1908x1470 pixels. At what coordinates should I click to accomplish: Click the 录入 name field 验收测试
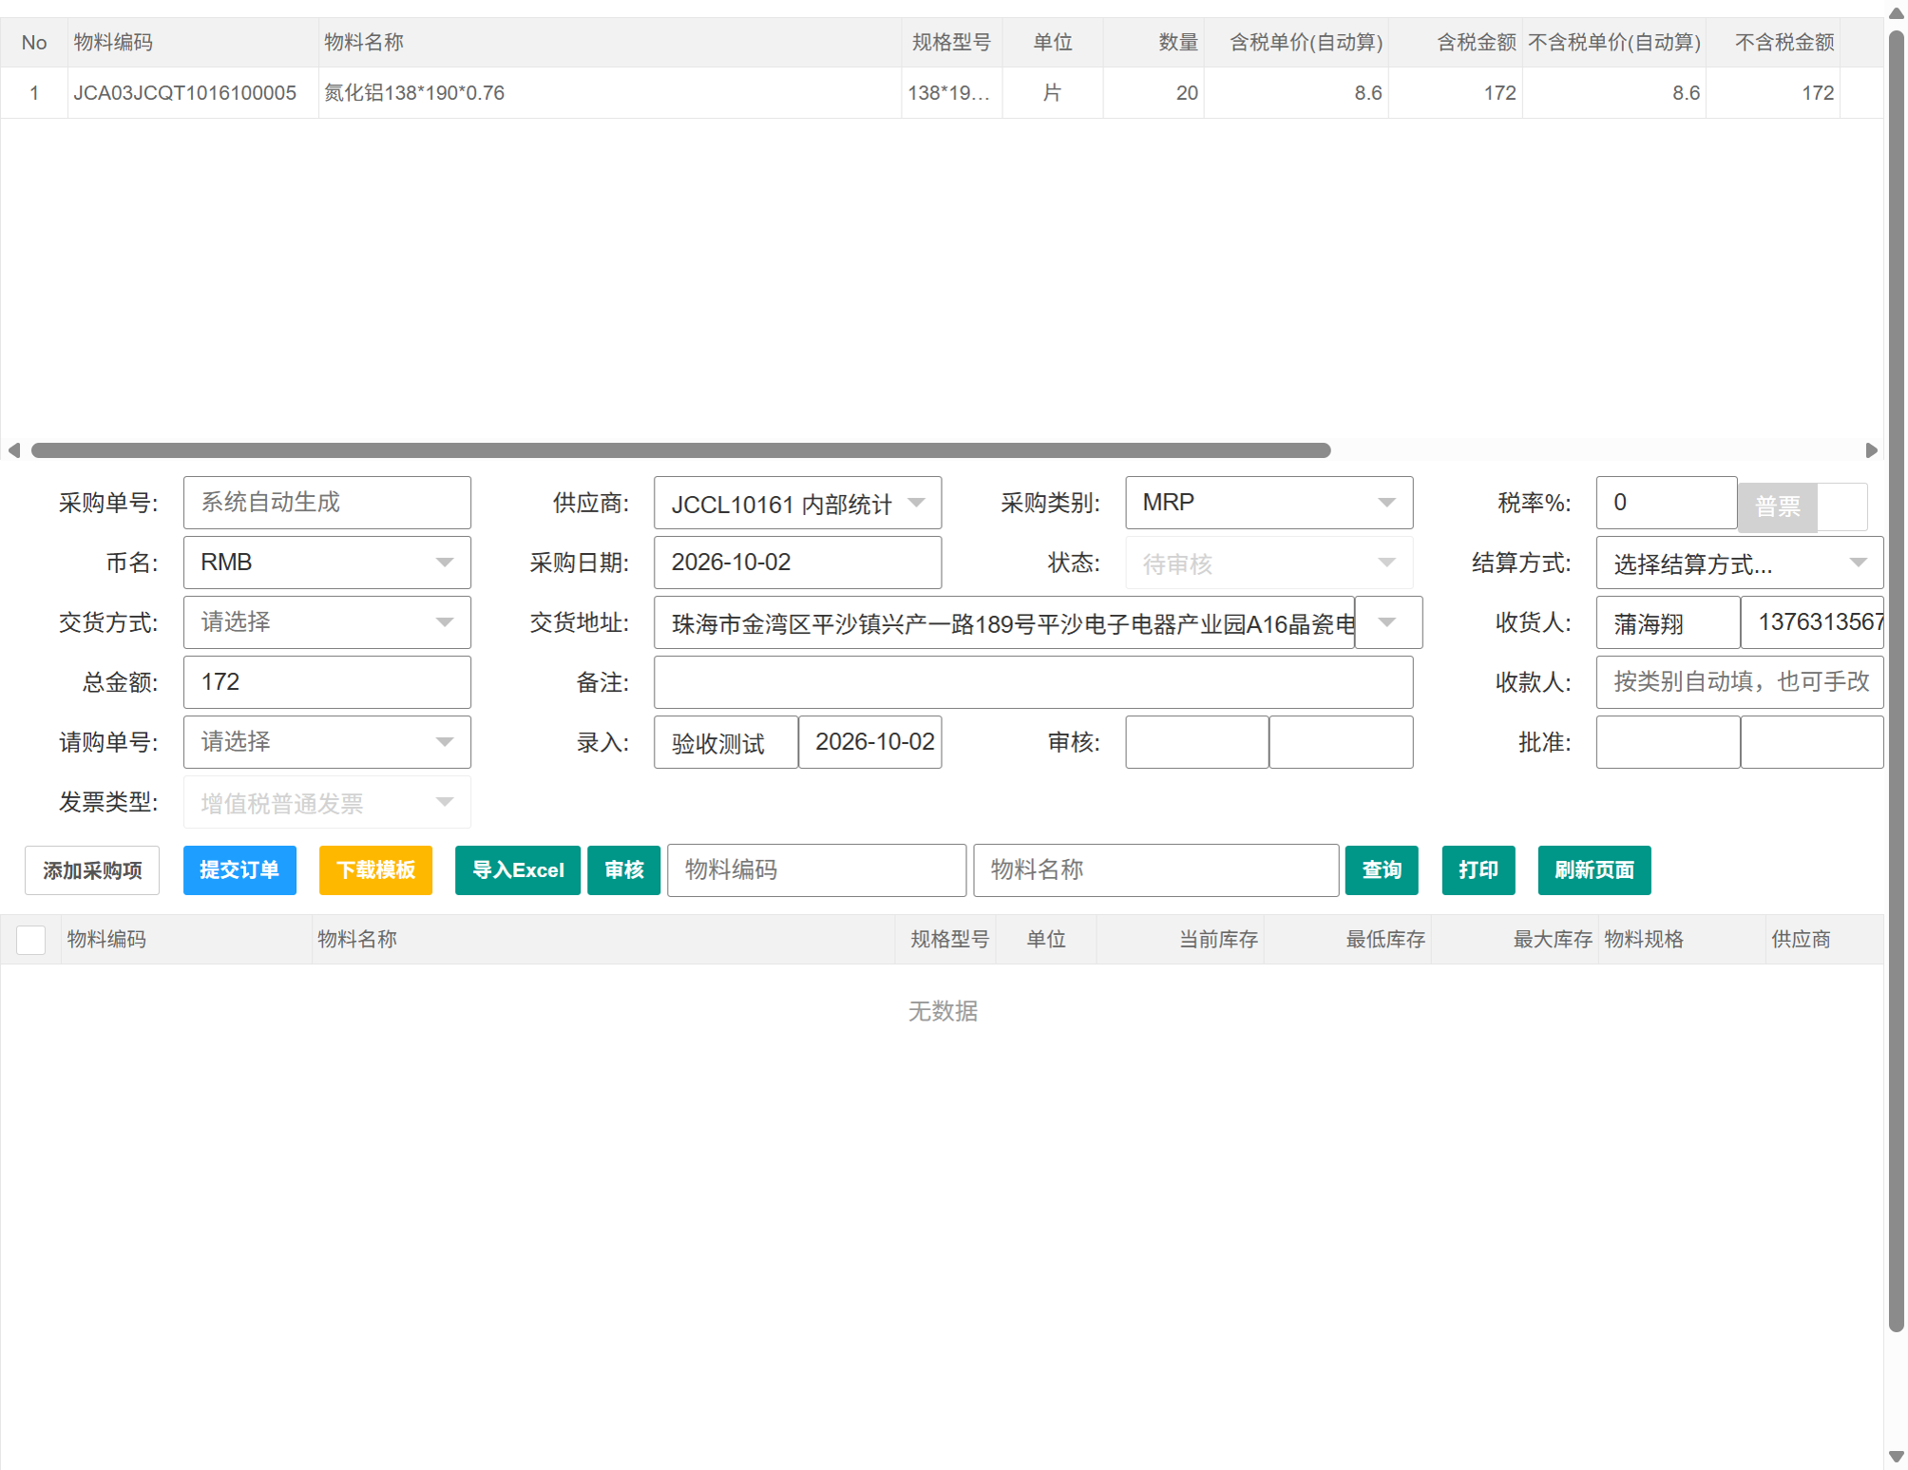tap(726, 742)
